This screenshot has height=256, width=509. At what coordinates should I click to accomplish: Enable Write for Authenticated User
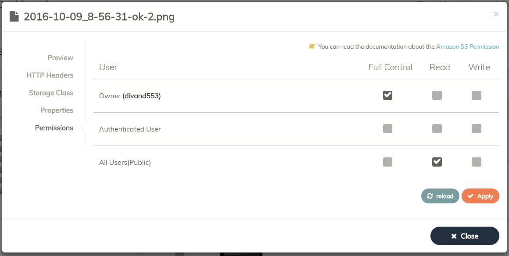(x=477, y=128)
